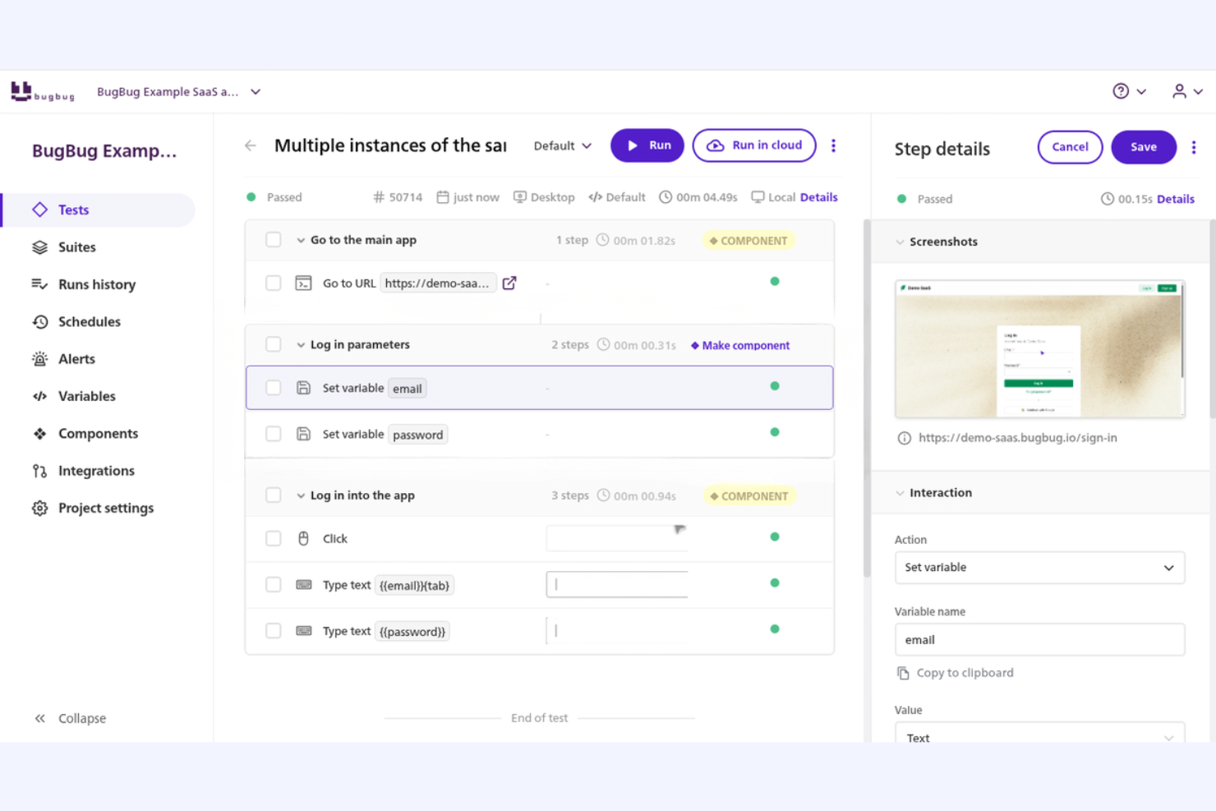Open the Action dropdown showing Set variable
Viewport: 1216px width, 811px height.
click(x=1039, y=568)
